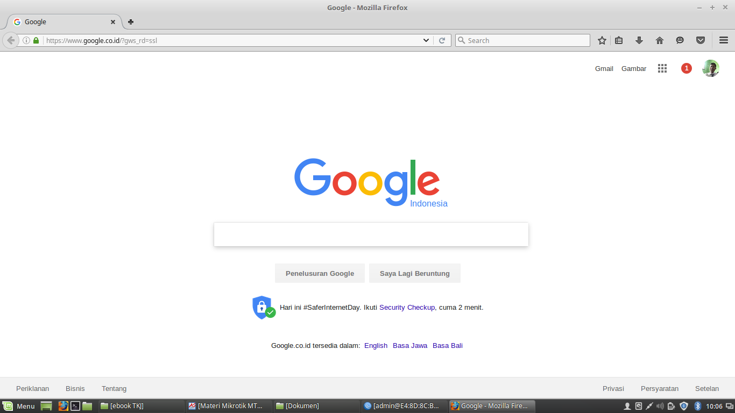Launch Firefox from panel launcher

coord(63,406)
